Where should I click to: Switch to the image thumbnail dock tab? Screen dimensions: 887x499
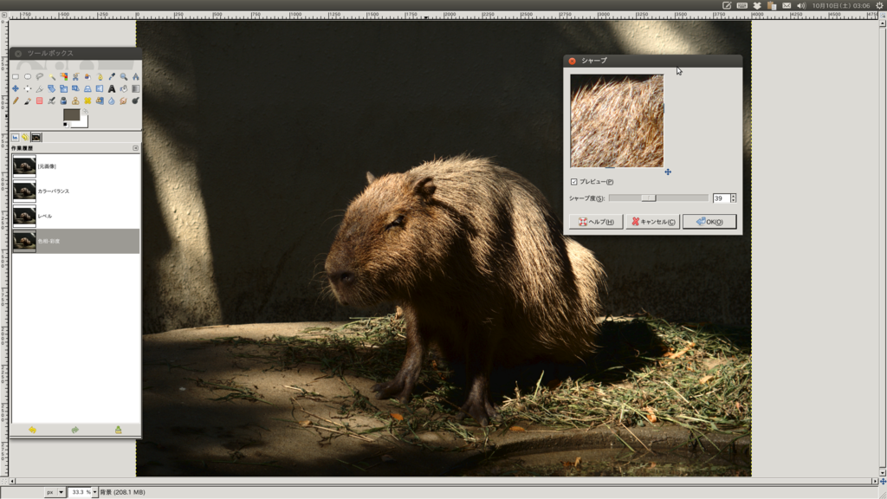36,138
